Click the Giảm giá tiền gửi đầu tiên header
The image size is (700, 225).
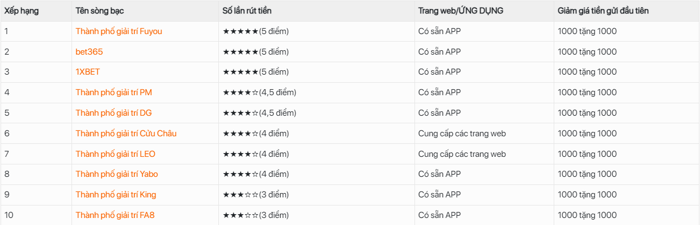coord(604,11)
